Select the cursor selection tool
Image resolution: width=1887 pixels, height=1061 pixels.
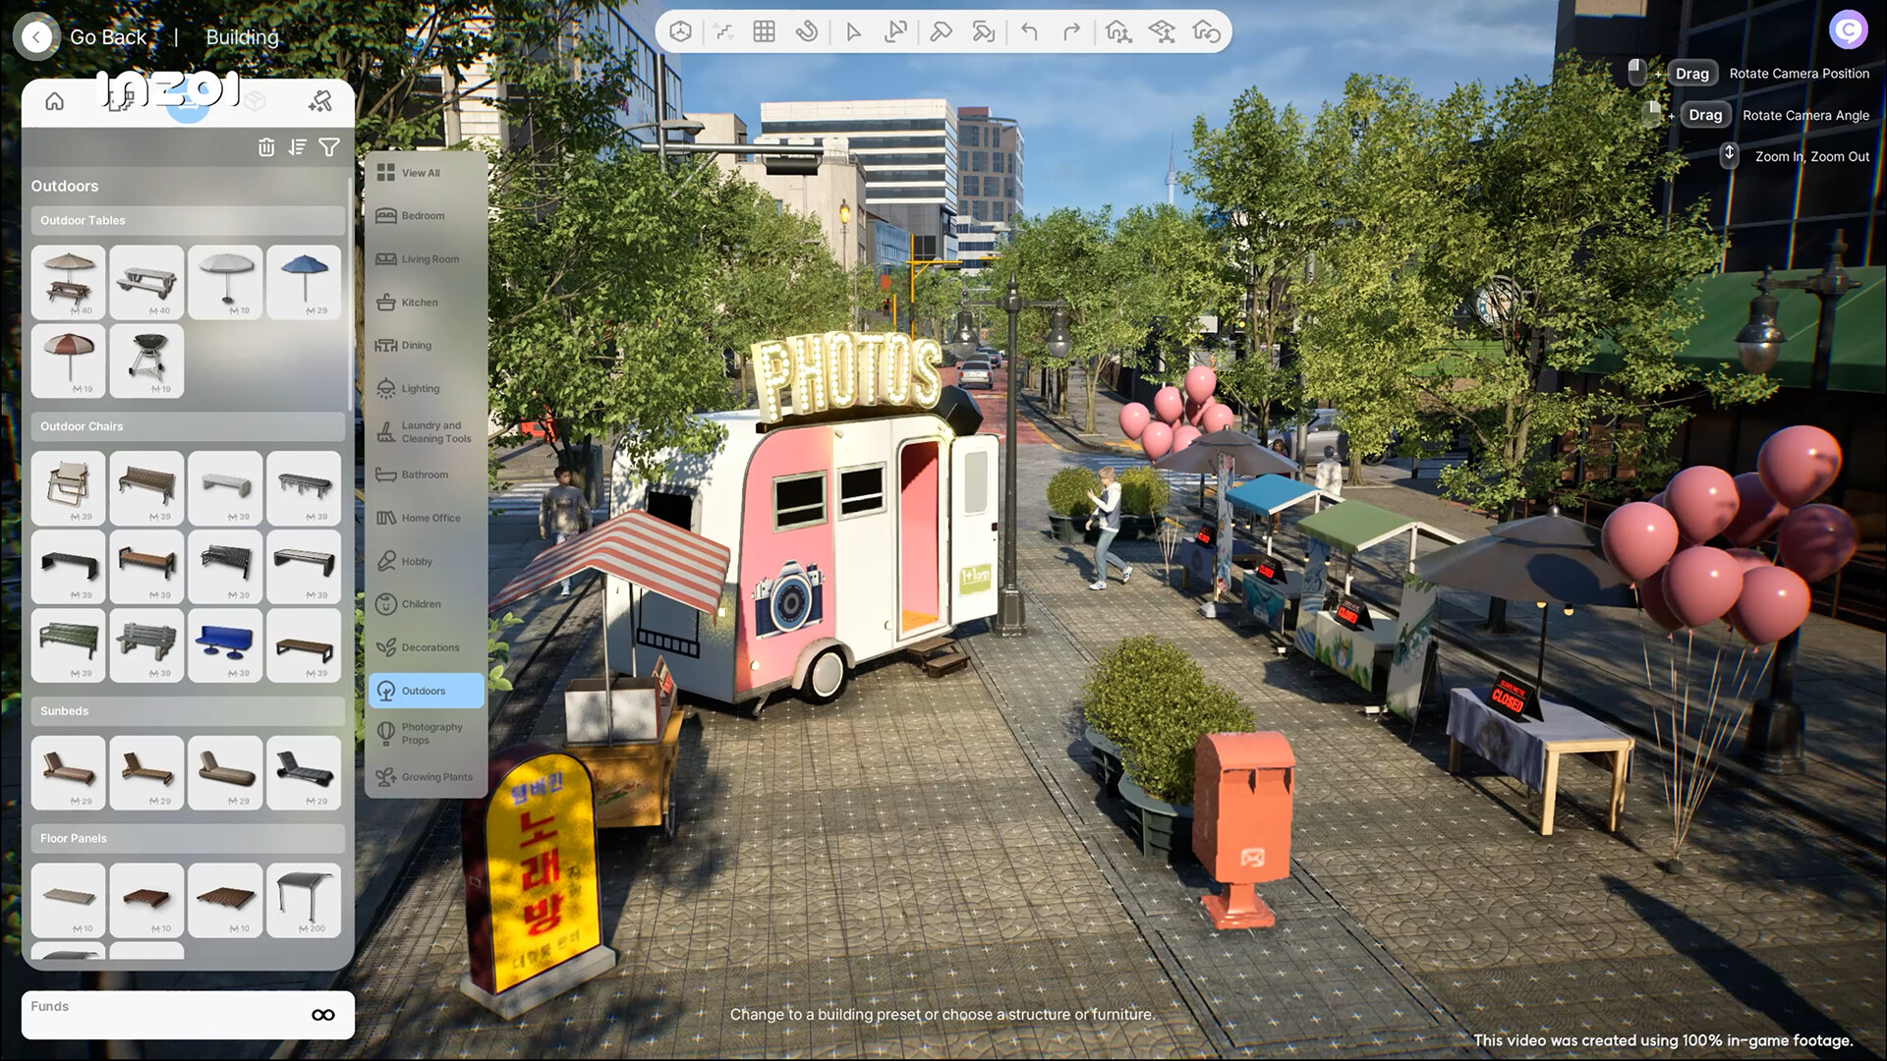853,31
